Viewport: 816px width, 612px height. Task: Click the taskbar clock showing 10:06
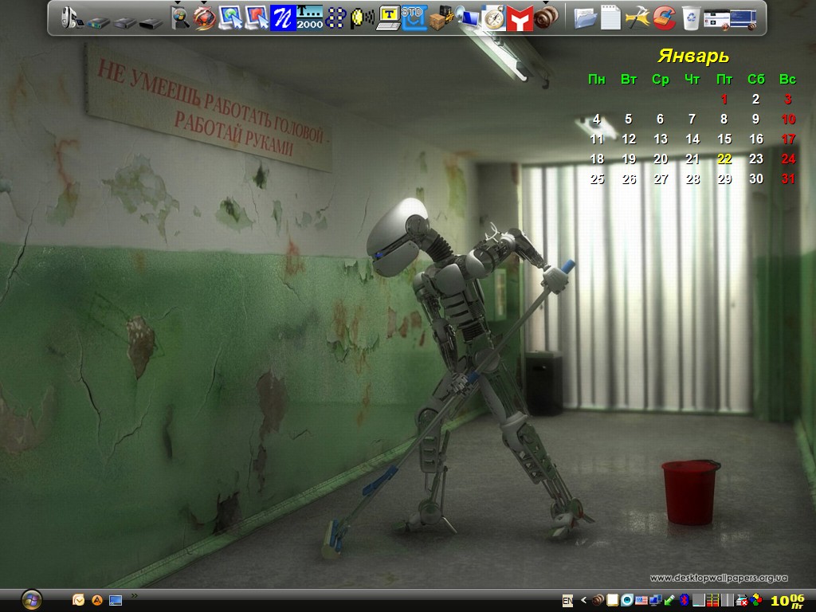pyautogui.click(x=787, y=600)
